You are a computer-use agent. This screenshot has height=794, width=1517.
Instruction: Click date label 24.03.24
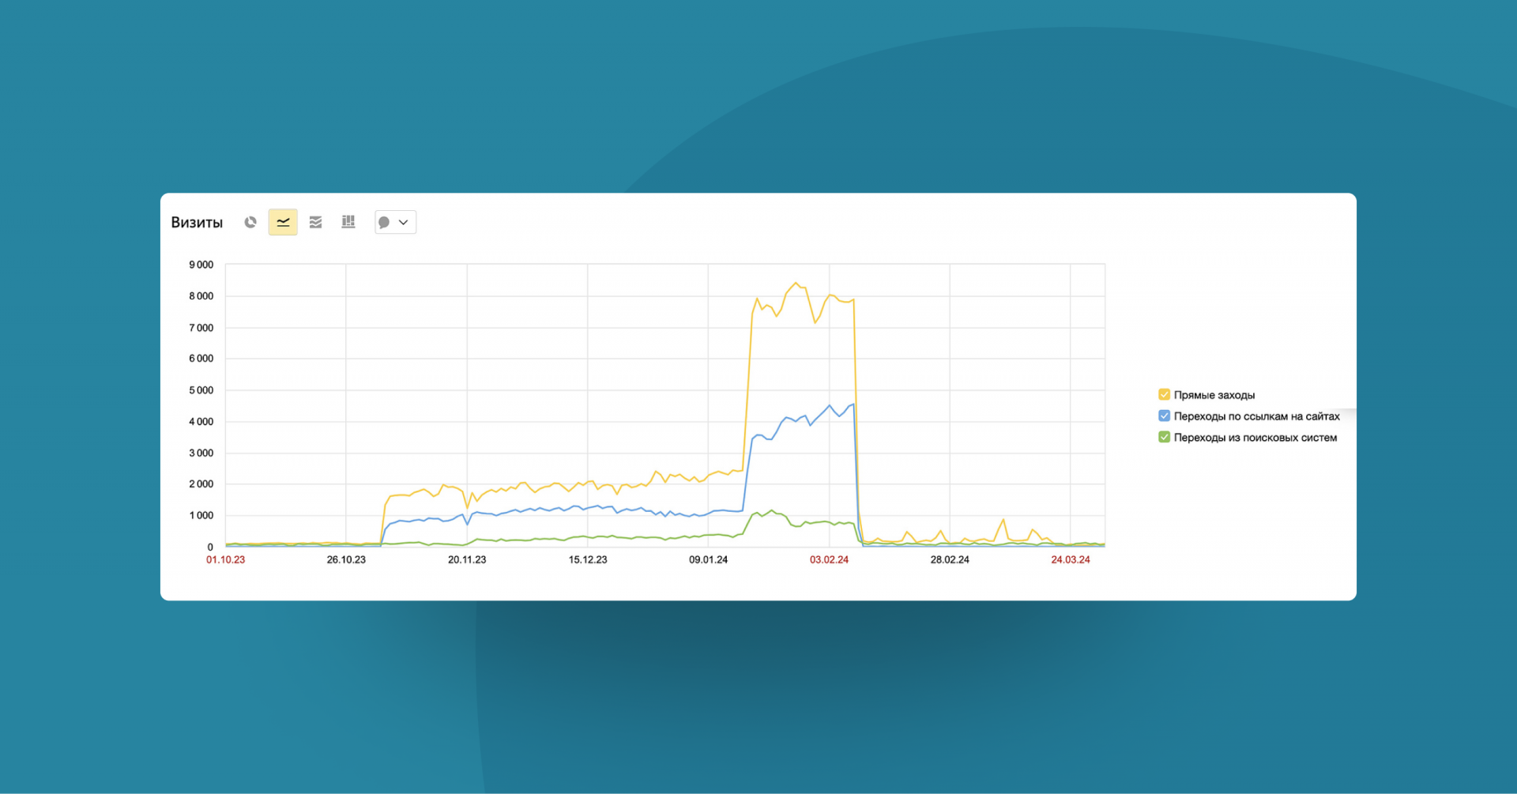tap(1071, 560)
